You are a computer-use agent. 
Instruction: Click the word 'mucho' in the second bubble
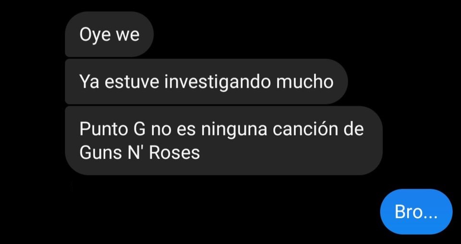(305, 82)
